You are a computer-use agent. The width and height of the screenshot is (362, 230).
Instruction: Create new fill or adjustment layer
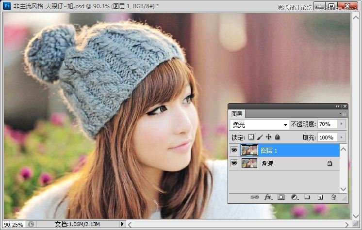(294, 198)
